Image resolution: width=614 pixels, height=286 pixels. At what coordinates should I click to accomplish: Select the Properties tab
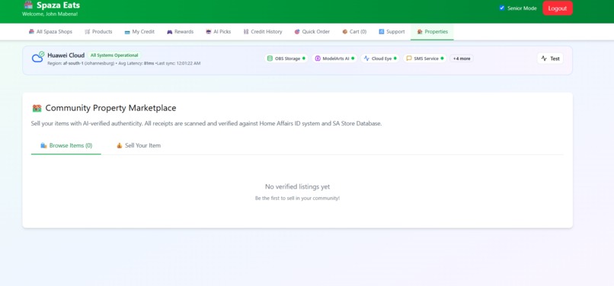point(432,32)
